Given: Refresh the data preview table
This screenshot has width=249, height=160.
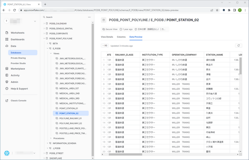Looking at the screenshot, I should 239,45.
